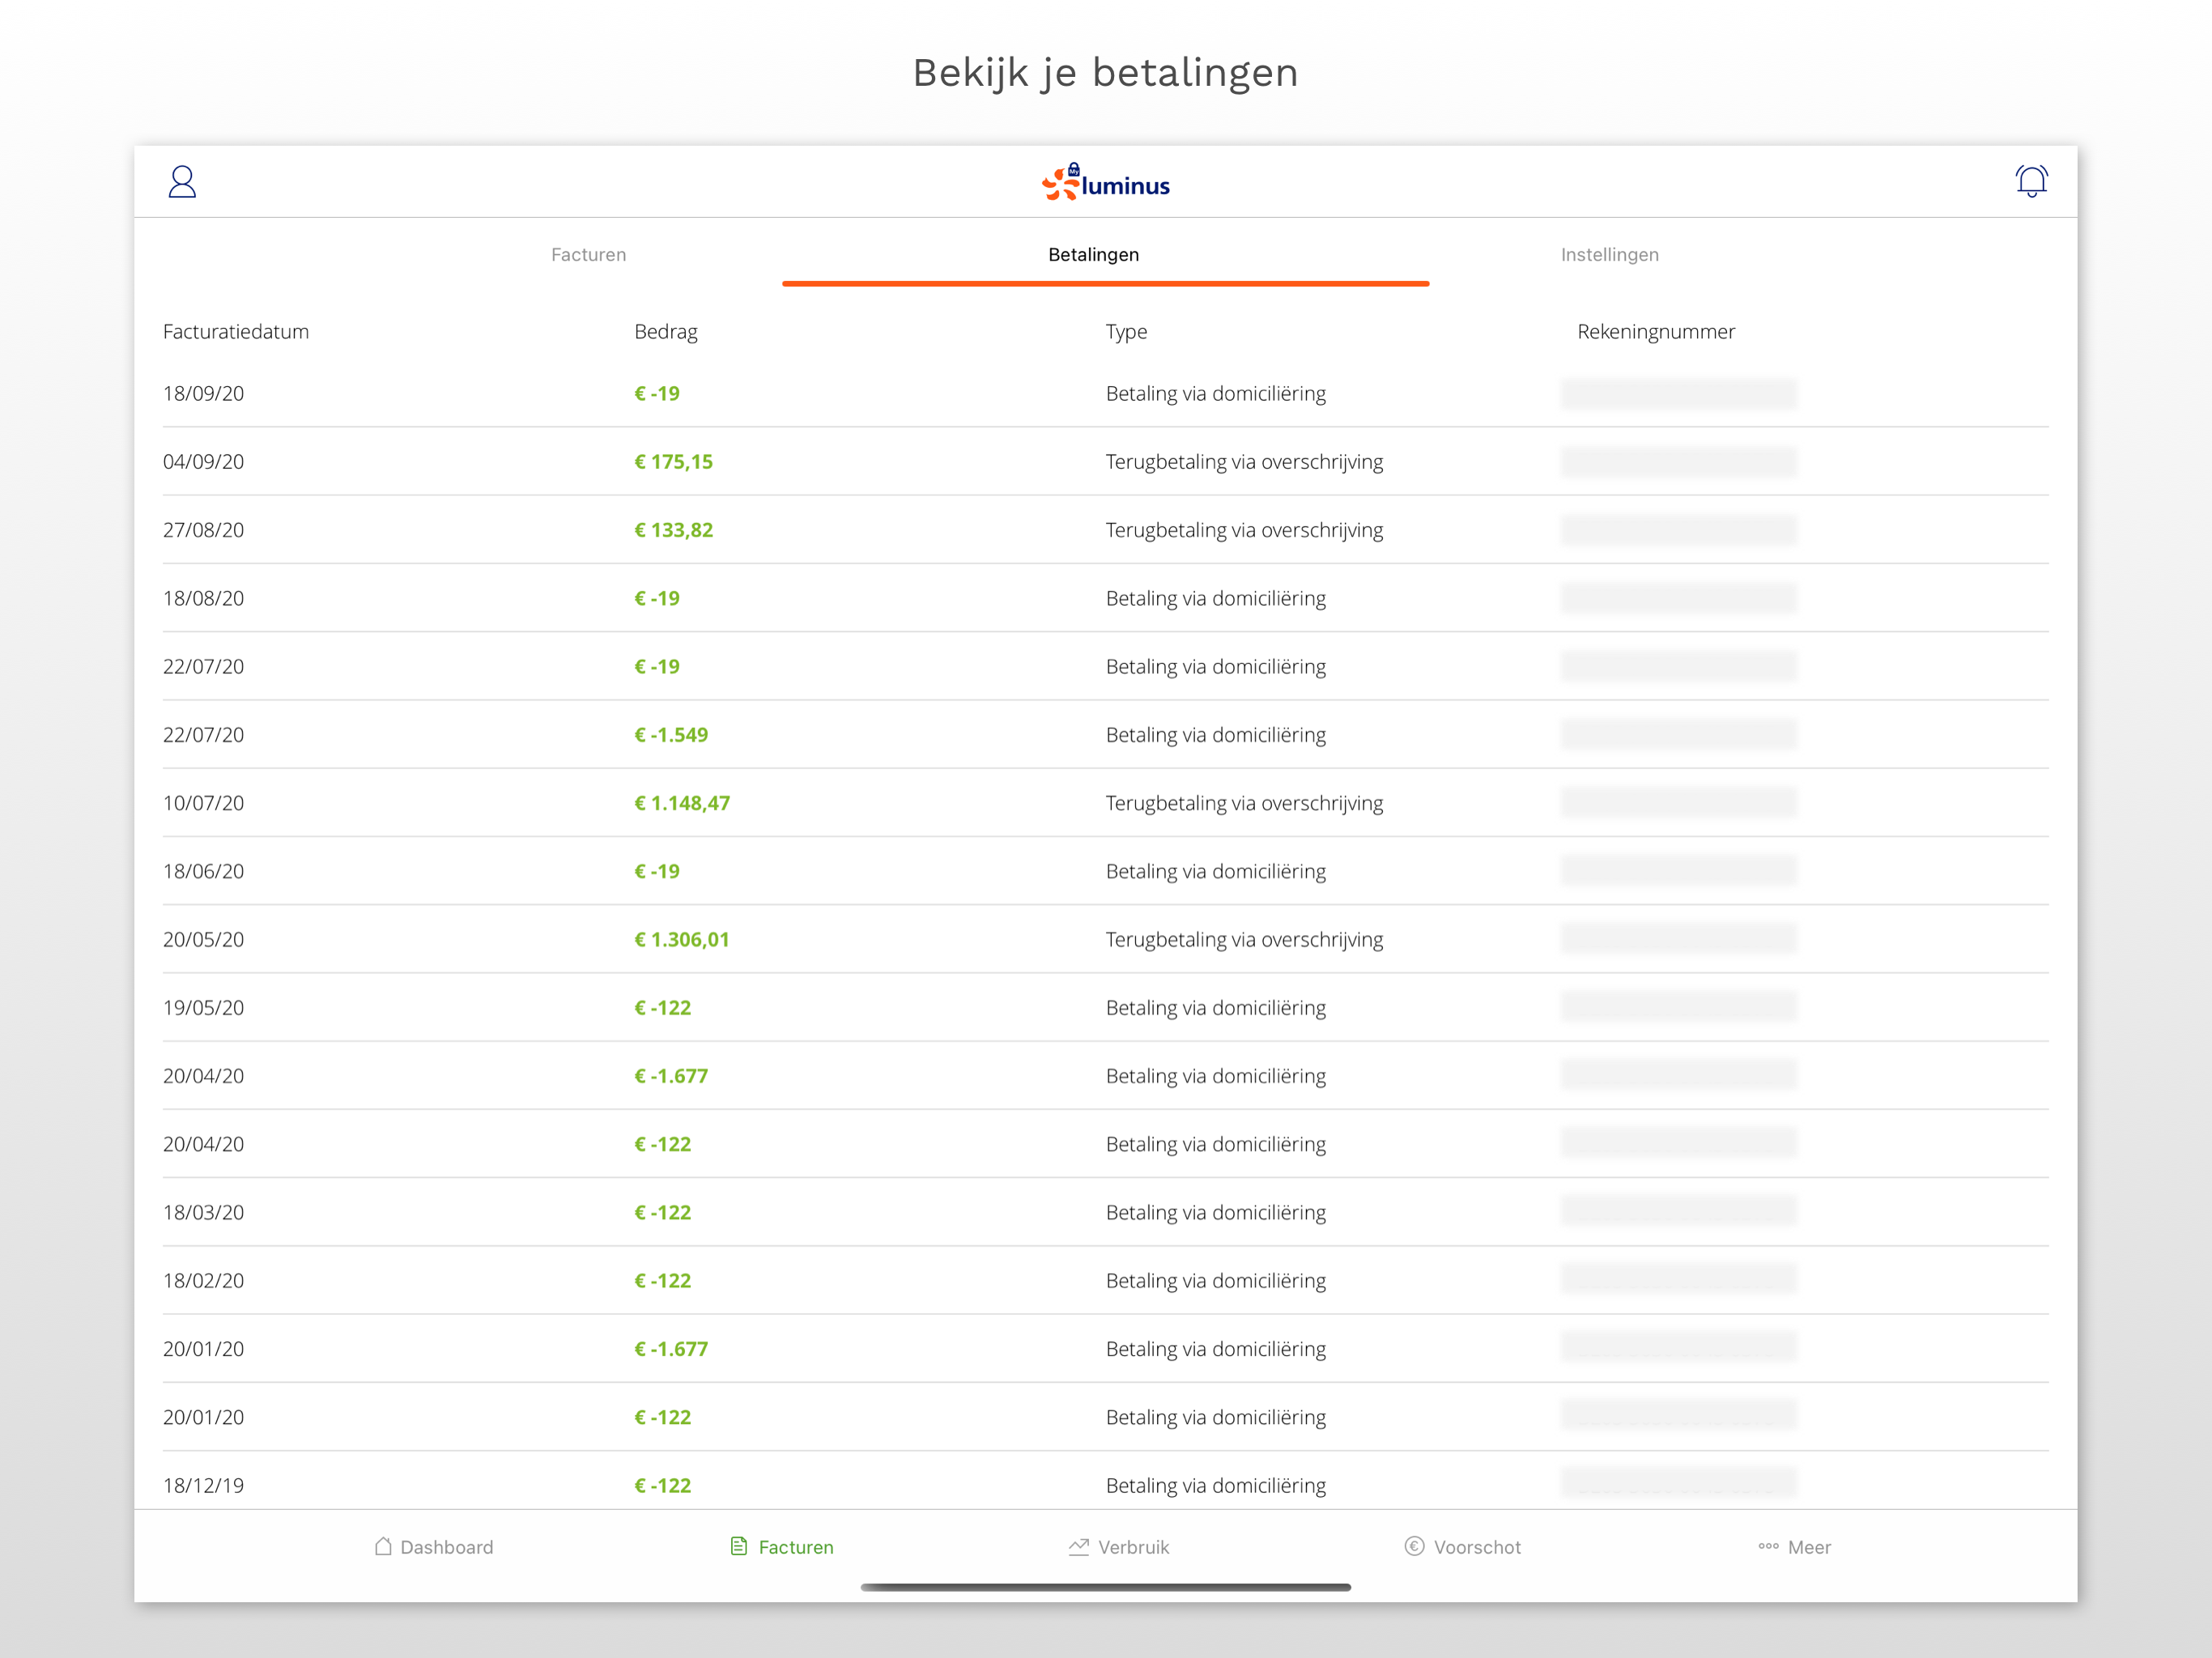
Task: Click the Facturatiedatum column header
Action: point(236,332)
